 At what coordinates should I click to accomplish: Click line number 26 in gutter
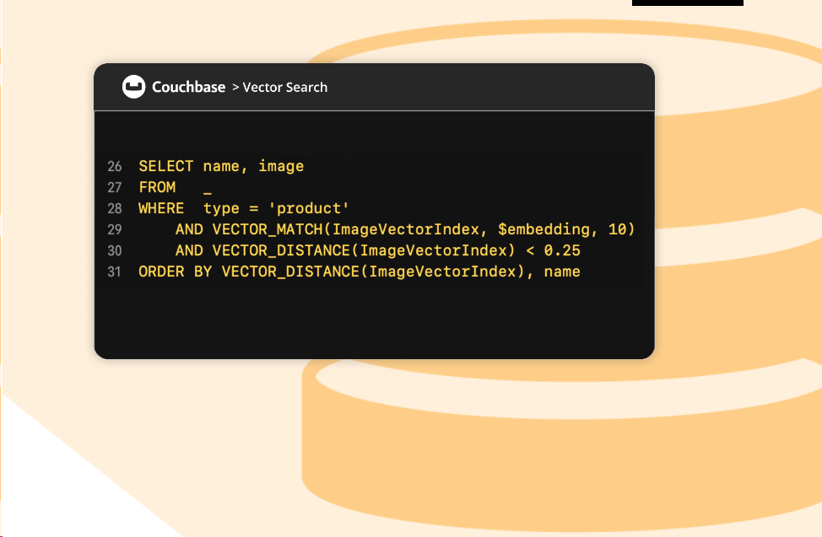pyautogui.click(x=114, y=167)
